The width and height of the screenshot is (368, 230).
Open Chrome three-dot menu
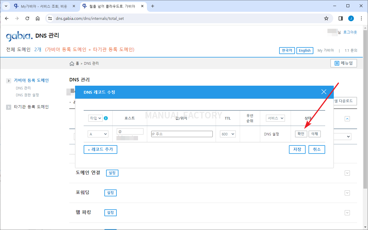(x=361, y=18)
